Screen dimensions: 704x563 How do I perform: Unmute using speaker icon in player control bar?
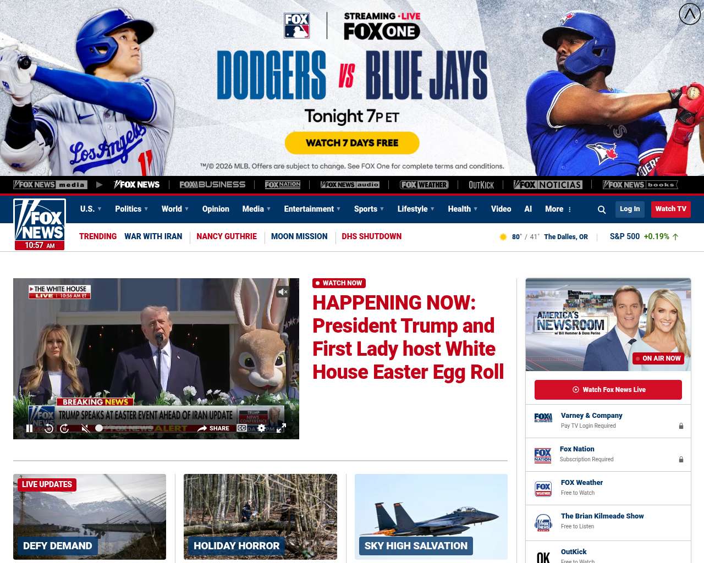[x=85, y=428]
